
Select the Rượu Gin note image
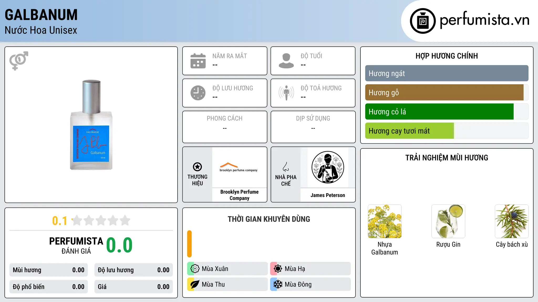coord(448,221)
